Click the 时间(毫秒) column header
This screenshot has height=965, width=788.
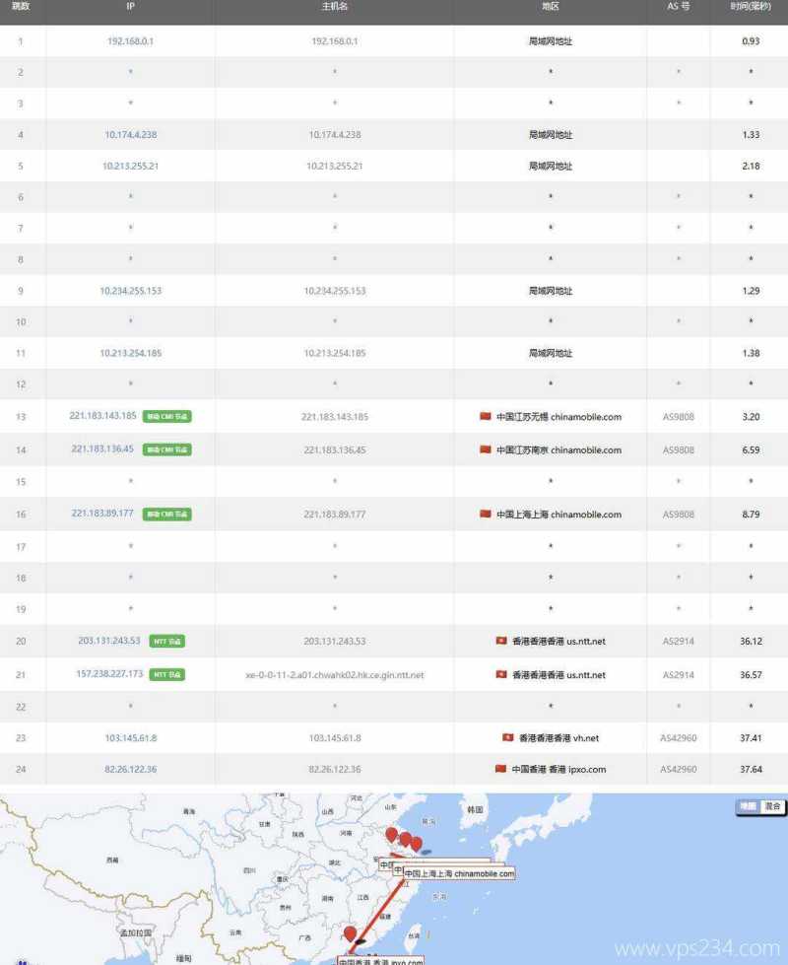tap(751, 7)
